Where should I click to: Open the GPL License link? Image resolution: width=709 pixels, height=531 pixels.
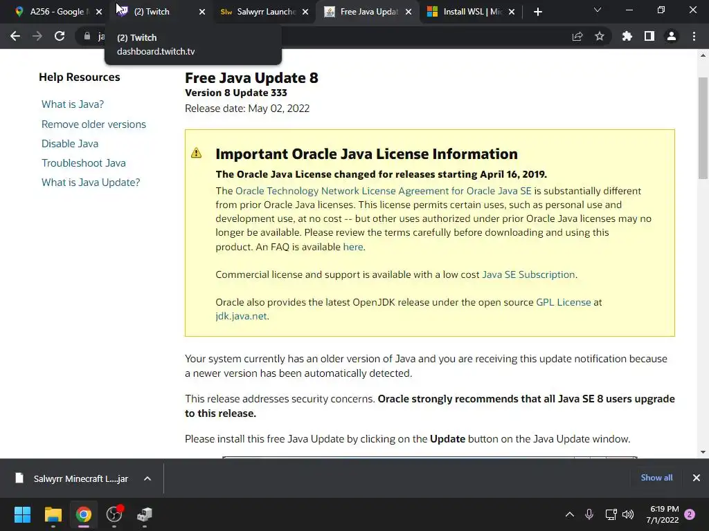(564, 302)
